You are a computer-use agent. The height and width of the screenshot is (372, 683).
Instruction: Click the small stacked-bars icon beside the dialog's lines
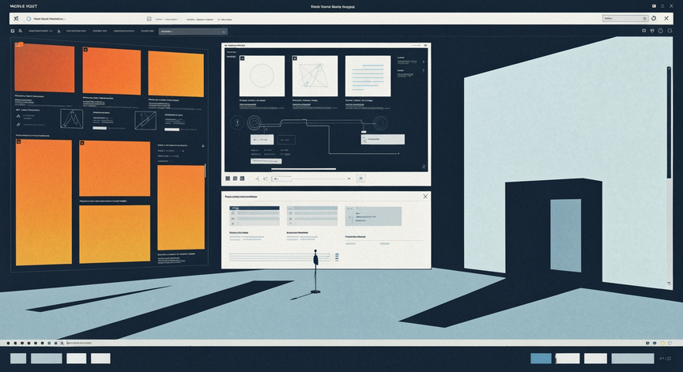pyautogui.click(x=337, y=257)
